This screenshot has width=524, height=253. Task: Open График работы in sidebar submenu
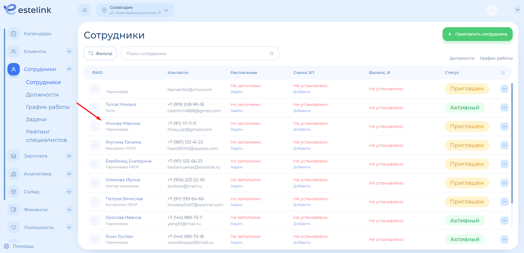tap(47, 107)
